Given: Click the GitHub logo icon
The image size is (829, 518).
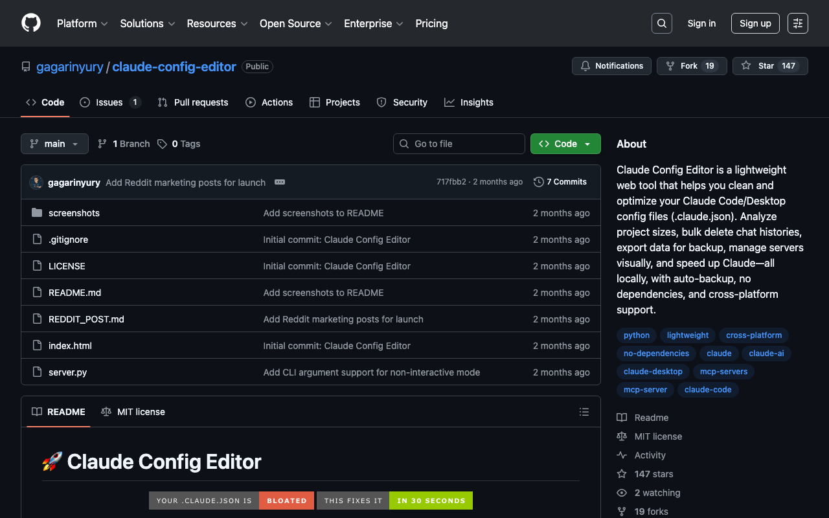Looking at the screenshot, I should [x=31, y=23].
